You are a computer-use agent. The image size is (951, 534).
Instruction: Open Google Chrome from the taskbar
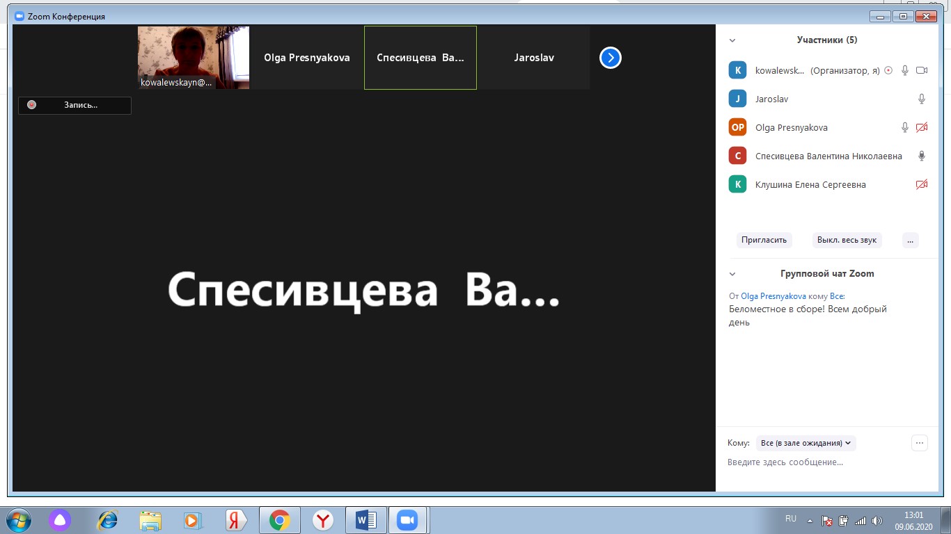[x=278, y=519]
